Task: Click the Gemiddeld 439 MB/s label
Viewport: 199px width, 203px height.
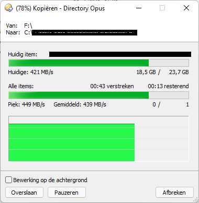Action: click(80, 104)
